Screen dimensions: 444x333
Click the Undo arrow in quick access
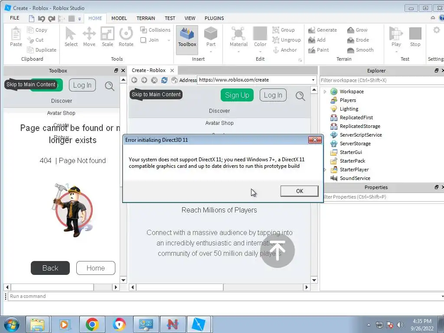(x=41, y=19)
